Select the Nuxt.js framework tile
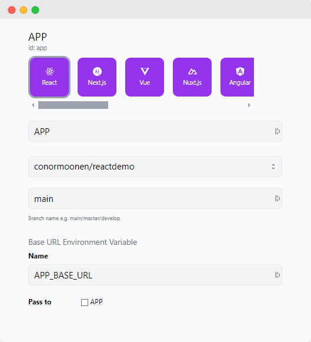The height and width of the screenshot is (342, 311). [x=192, y=77]
